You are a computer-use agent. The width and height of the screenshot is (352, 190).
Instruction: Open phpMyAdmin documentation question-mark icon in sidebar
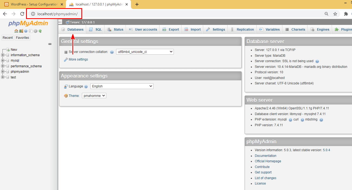point(26,31)
